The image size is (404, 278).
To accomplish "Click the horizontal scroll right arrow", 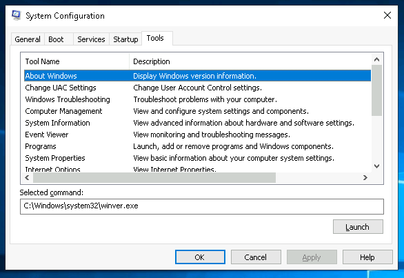I will coord(365,178).
